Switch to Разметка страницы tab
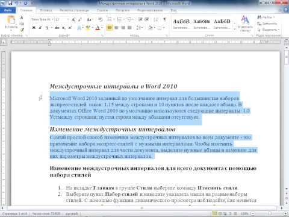The image size is (289, 217). pyautogui.click(x=74, y=10)
